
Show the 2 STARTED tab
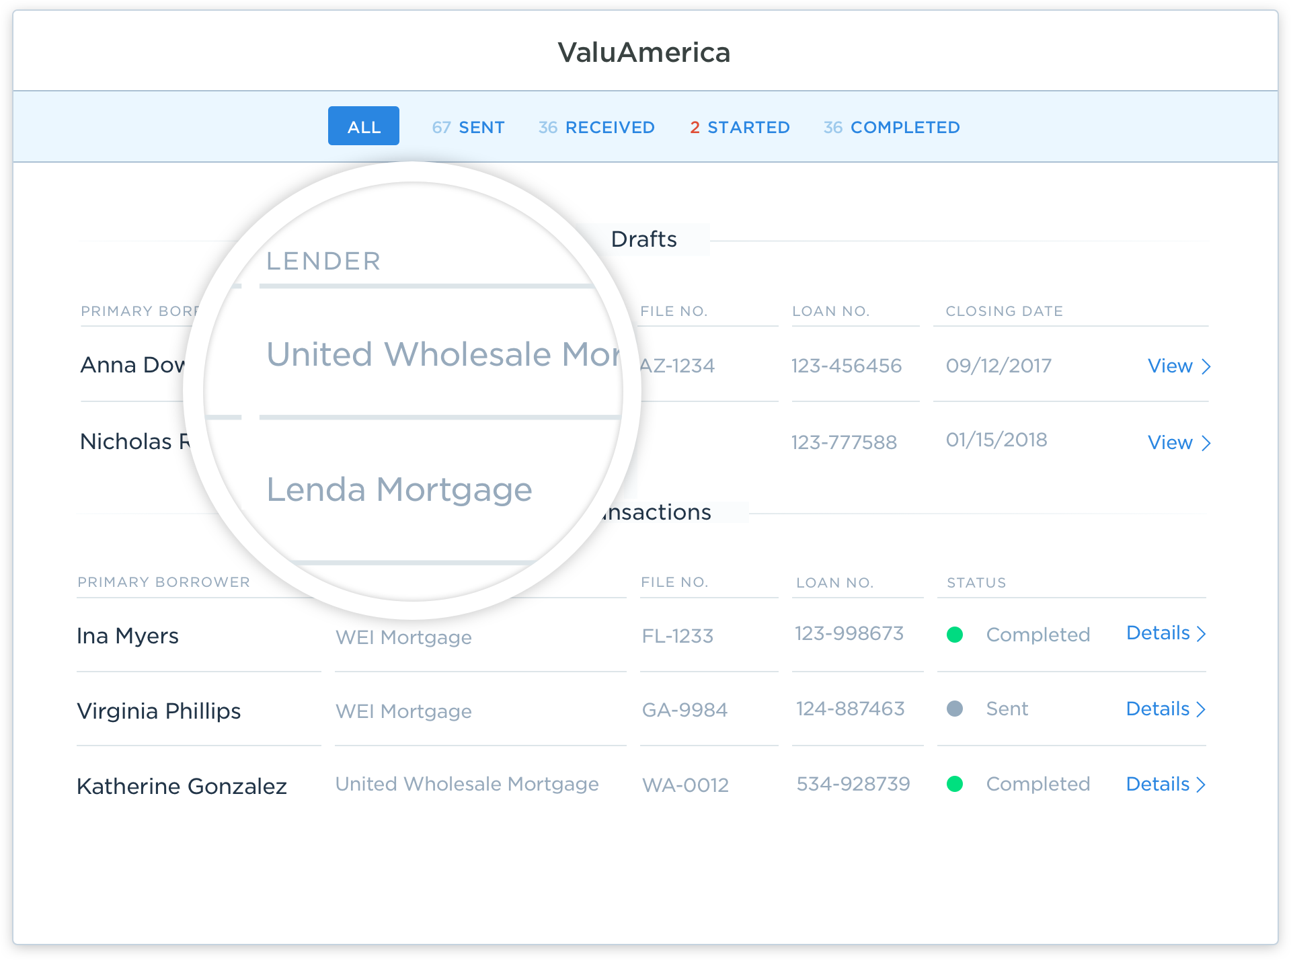(x=740, y=127)
